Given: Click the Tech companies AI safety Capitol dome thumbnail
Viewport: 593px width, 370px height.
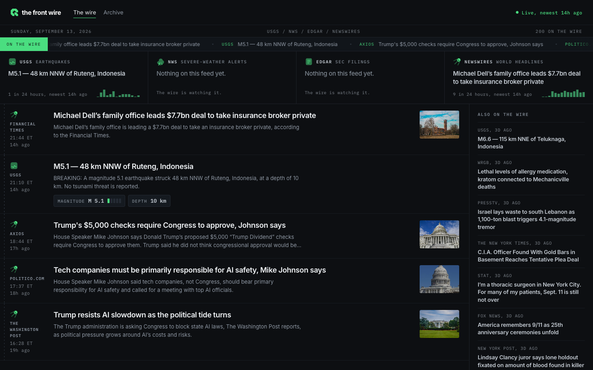Looking at the screenshot, I should (439, 279).
